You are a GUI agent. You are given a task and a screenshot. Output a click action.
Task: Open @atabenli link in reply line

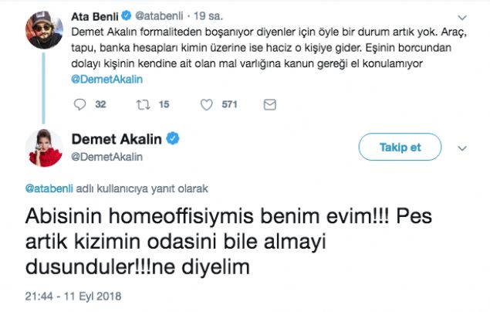tap(51, 187)
